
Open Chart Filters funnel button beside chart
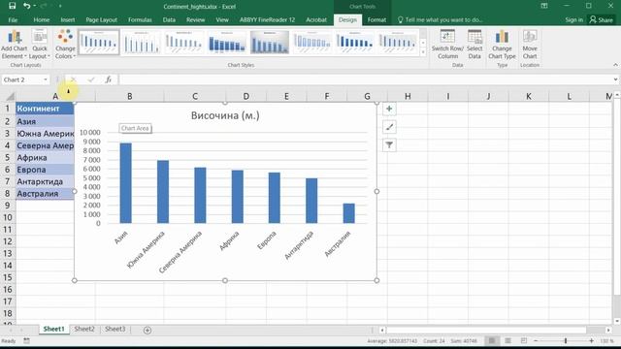coord(389,145)
